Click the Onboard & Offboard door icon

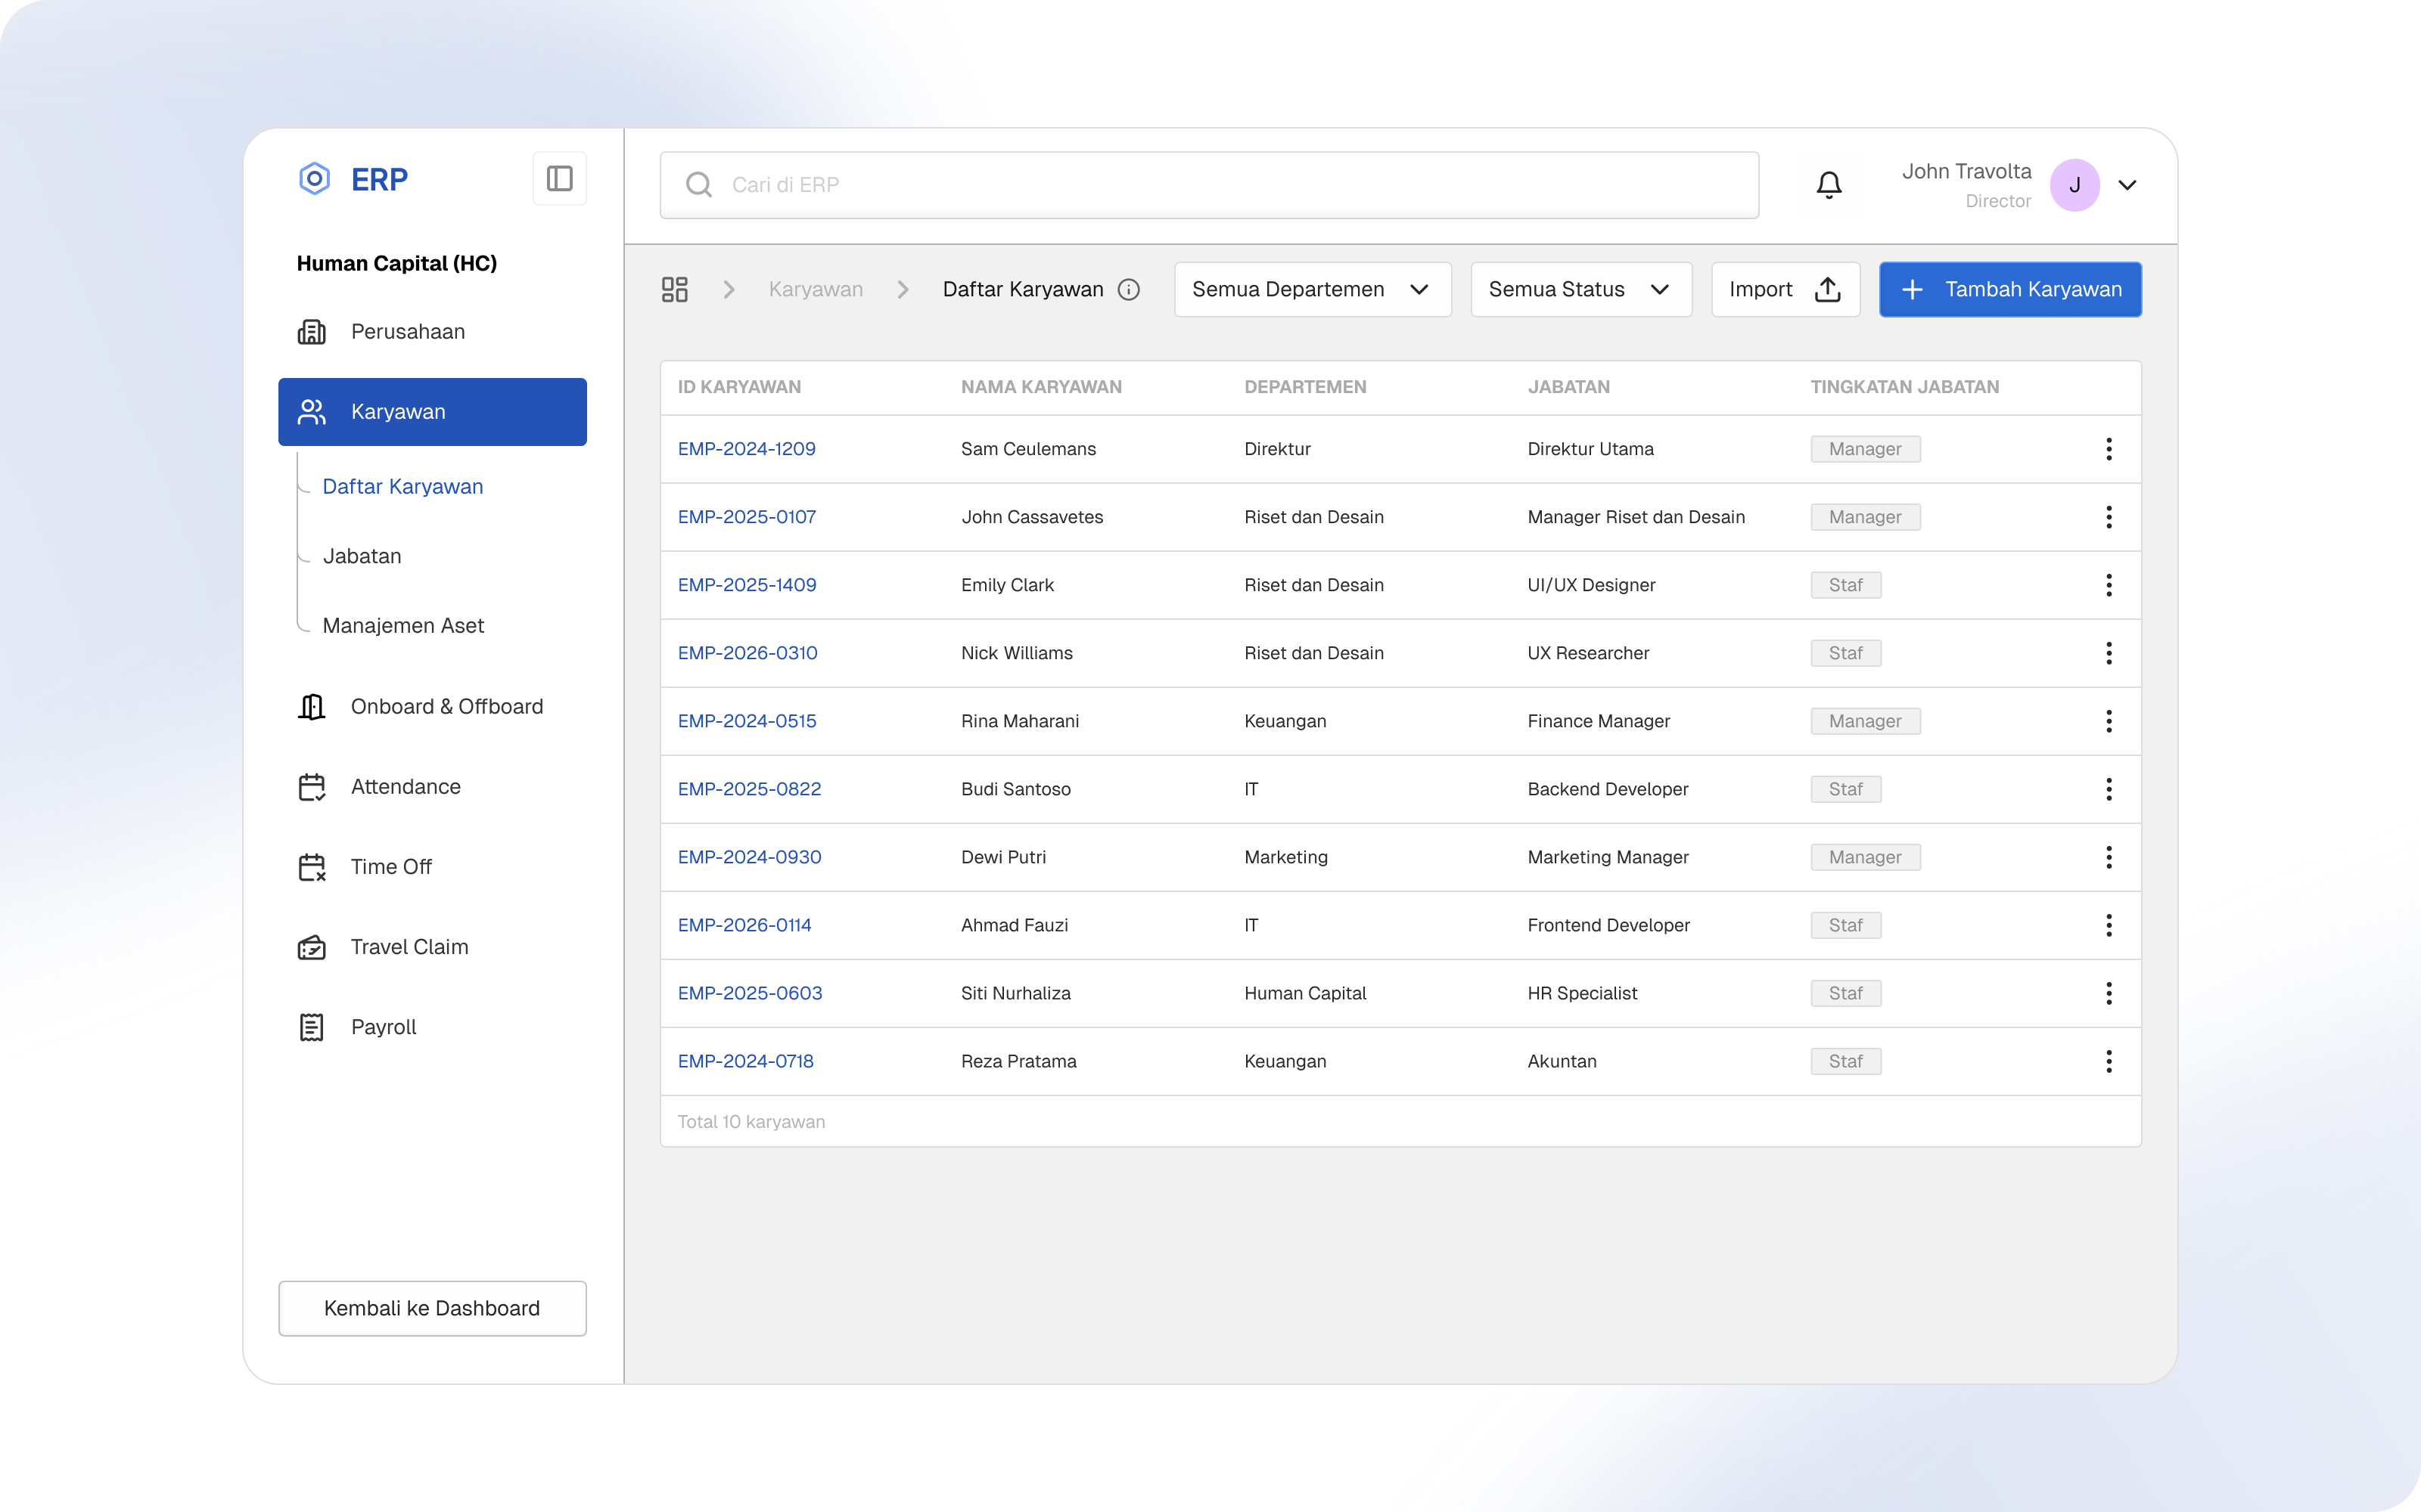pos(312,707)
